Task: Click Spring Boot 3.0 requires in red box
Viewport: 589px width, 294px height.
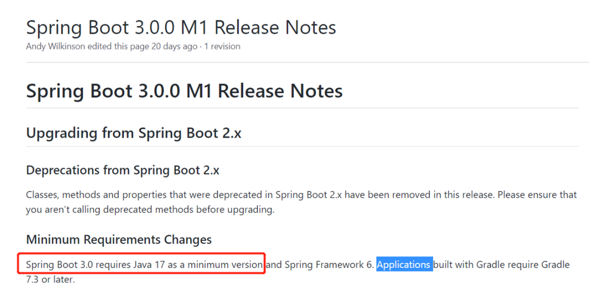Action: click(x=74, y=265)
